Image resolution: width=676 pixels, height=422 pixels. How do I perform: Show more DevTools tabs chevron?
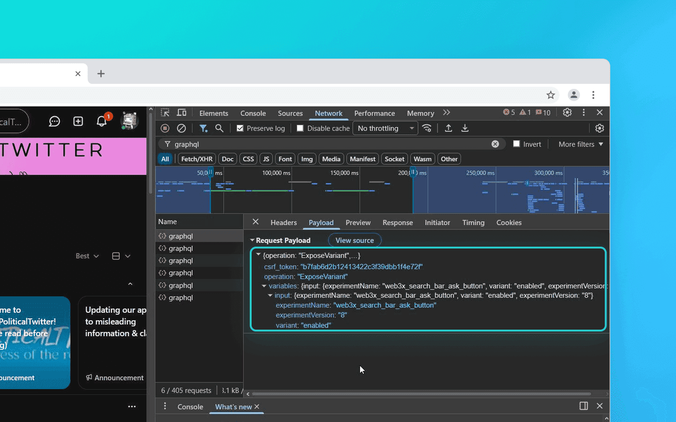pyautogui.click(x=446, y=113)
